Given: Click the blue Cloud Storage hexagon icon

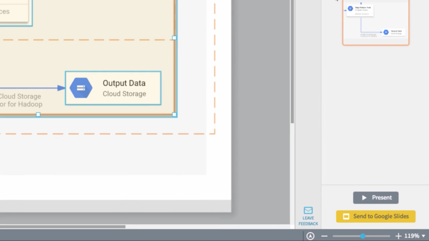Looking at the screenshot, I should pos(81,88).
